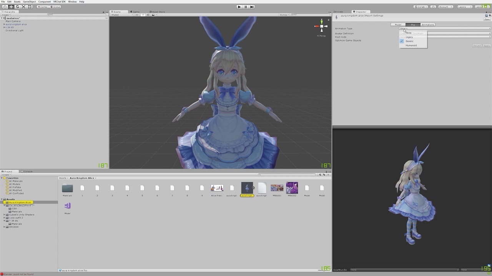The image size is (492, 276).
Task: Toggle scene effects image icon
Action: click(x=153, y=15)
